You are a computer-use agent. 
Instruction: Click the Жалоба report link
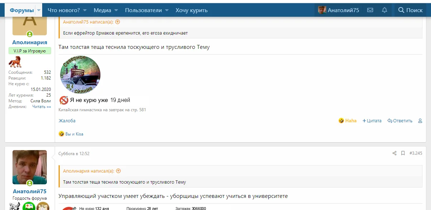tap(67, 121)
